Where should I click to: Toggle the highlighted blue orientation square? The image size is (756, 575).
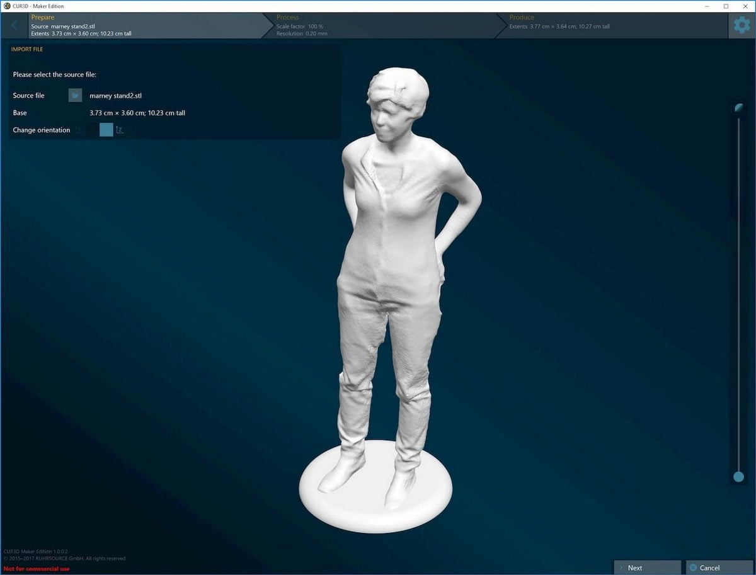point(106,129)
